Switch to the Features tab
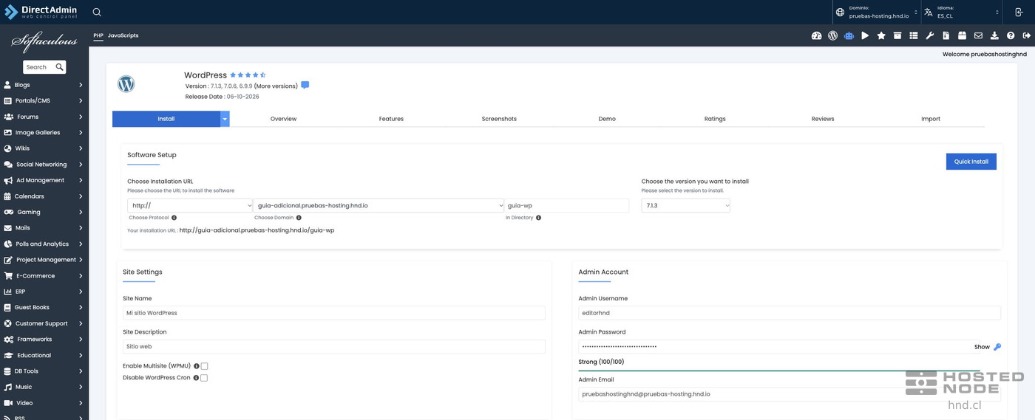The image size is (1035, 420). pos(391,119)
